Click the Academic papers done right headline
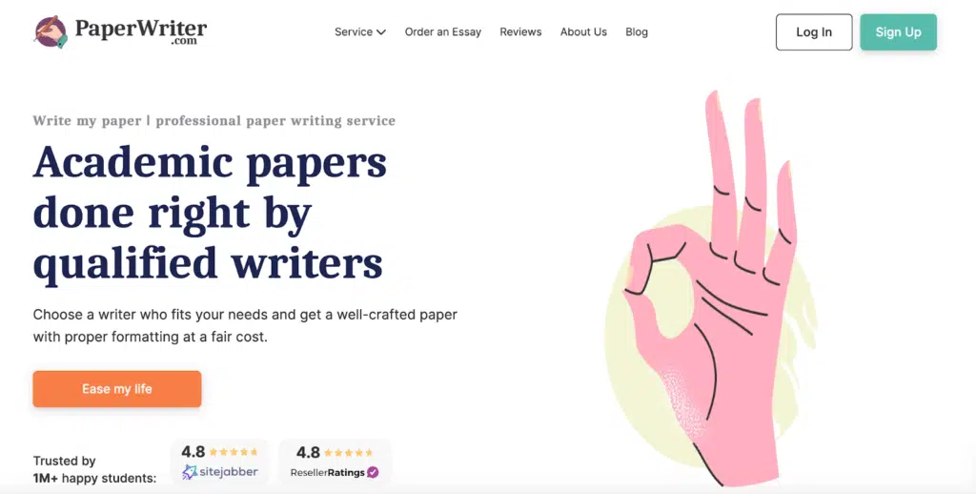The width and height of the screenshot is (976, 494). [x=210, y=213]
